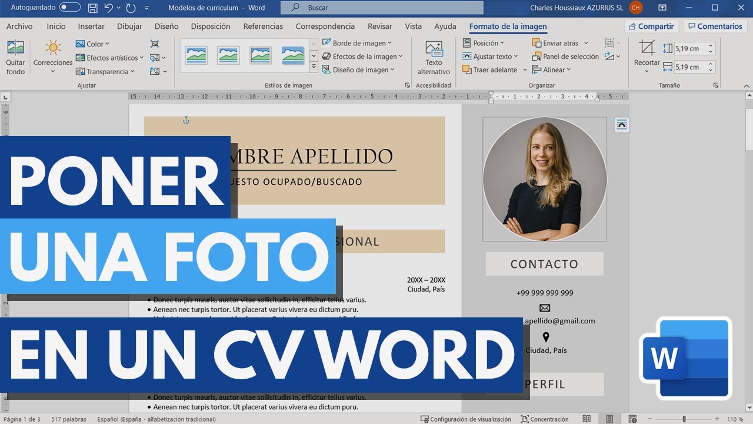Select the first picture style thumbnail
Screen dimensions: 753x424
(196, 55)
